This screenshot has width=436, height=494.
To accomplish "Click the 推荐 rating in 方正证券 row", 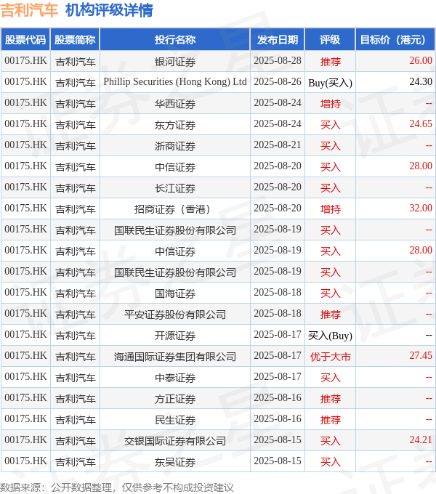I will tap(330, 399).
